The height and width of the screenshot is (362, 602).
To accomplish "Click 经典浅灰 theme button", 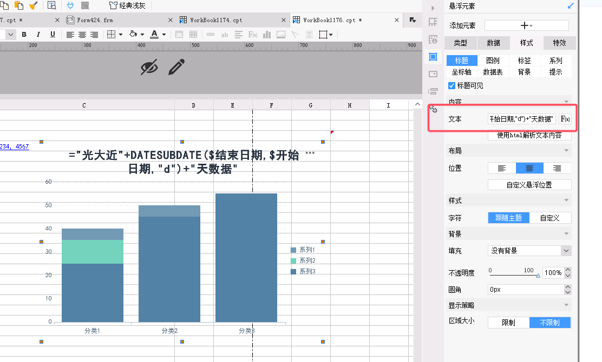I will pyautogui.click(x=127, y=5).
